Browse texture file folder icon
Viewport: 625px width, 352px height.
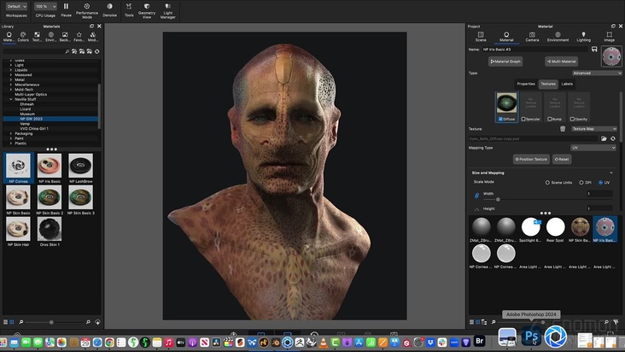[x=604, y=138]
